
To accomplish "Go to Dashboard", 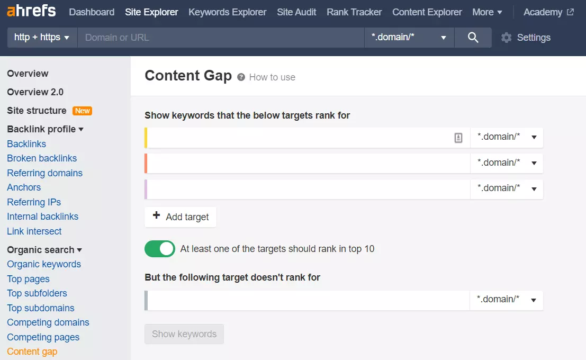I will (x=92, y=12).
